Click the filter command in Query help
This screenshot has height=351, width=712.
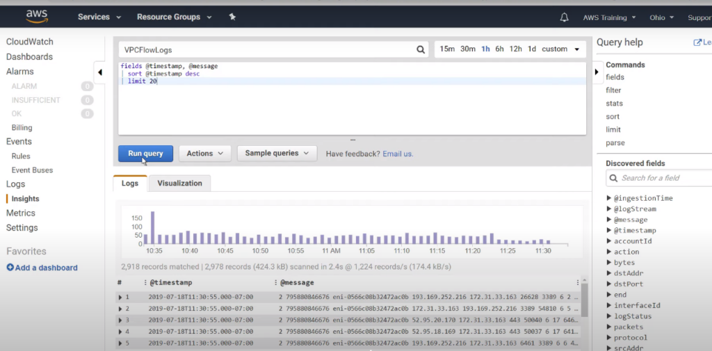click(613, 90)
